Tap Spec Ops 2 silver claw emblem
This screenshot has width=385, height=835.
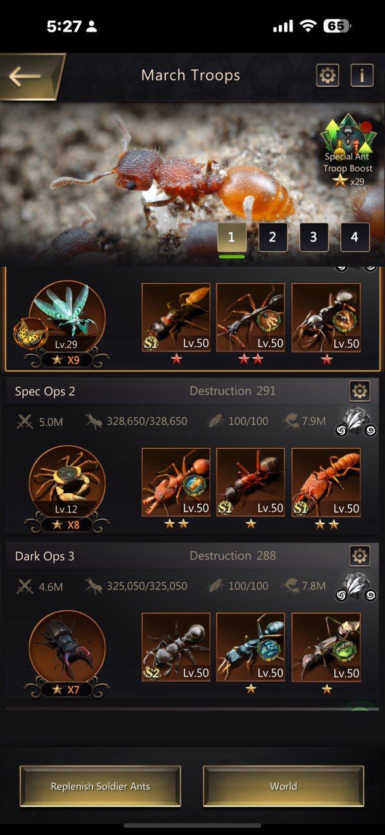(356, 422)
